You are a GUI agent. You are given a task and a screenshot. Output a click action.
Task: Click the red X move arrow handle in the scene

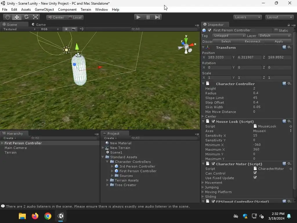pyautogui.click(x=100, y=67)
